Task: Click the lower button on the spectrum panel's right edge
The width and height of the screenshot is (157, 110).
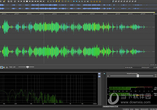Action: (99, 77)
